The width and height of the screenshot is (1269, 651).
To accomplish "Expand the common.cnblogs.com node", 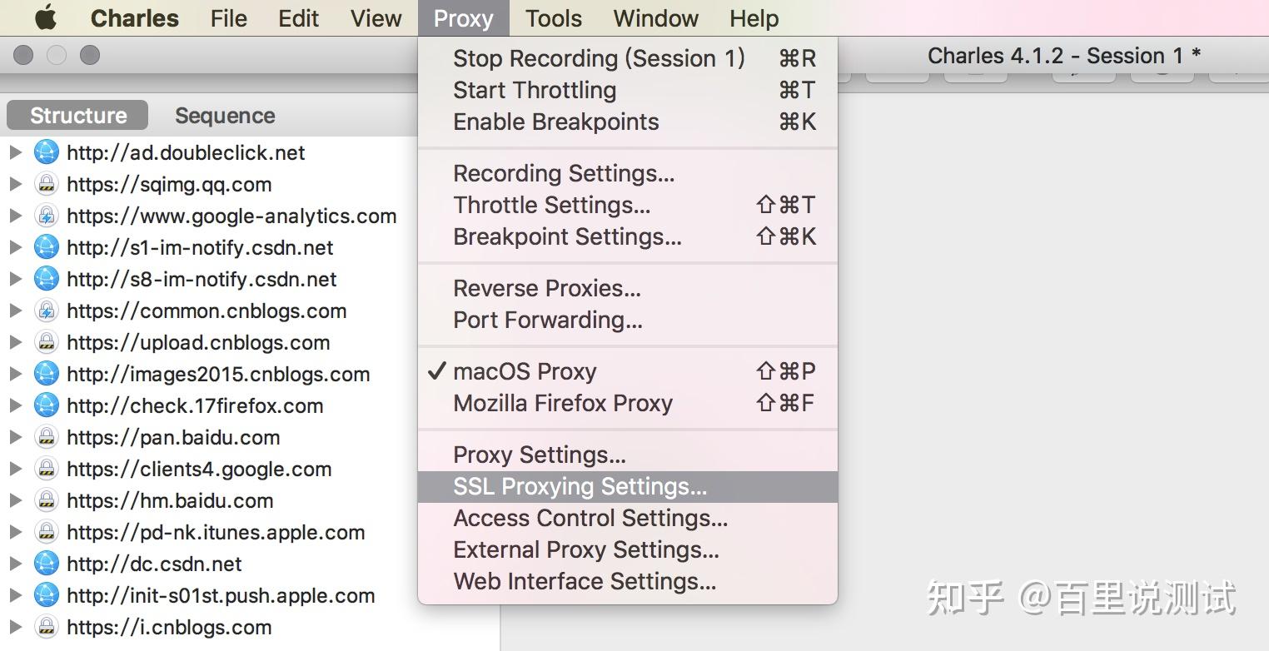I will tap(15, 311).
